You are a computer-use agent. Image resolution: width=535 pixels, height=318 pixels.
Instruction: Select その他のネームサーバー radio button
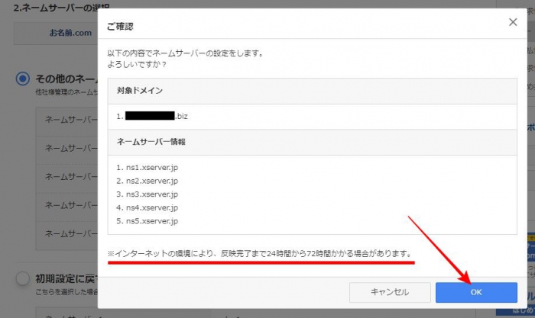click(22, 79)
